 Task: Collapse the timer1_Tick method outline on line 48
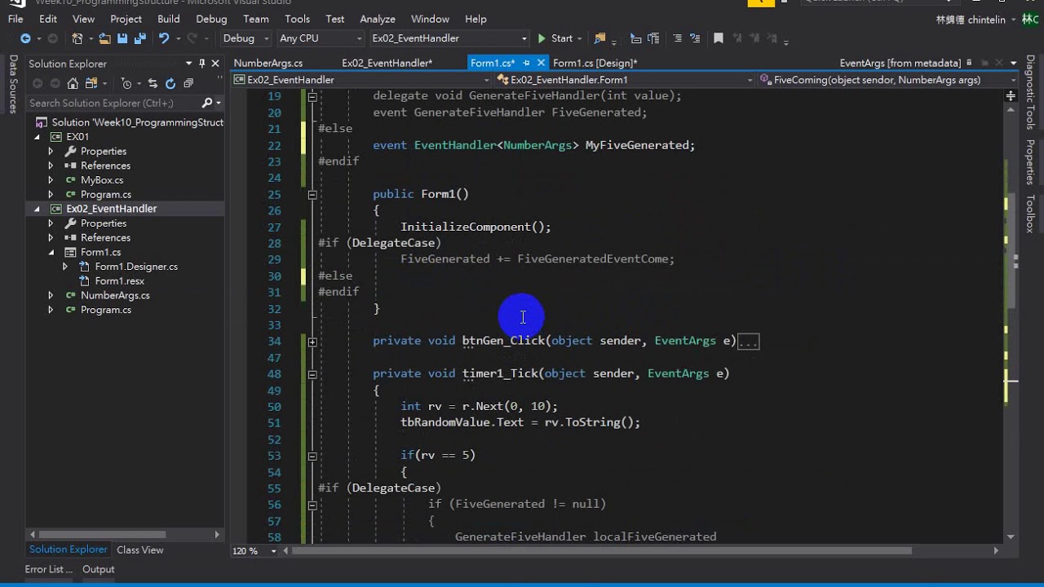312,374
